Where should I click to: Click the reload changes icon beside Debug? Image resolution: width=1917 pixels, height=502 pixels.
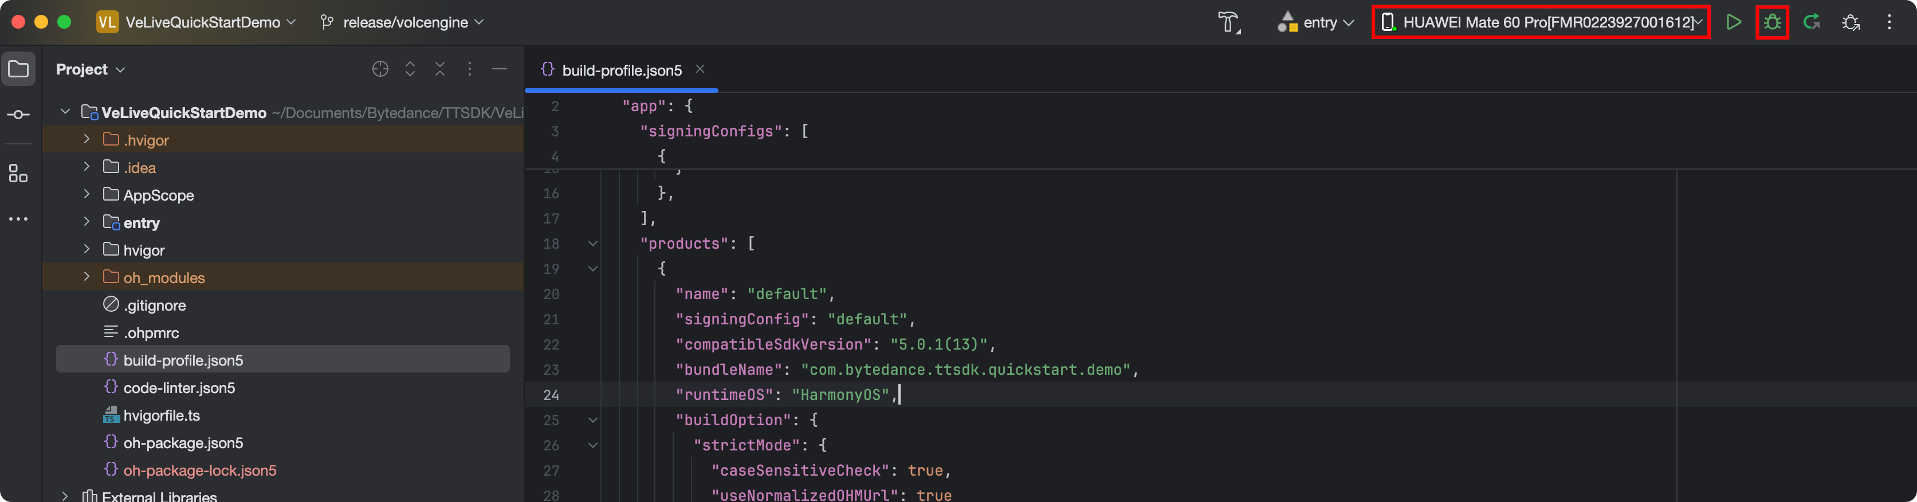click(x=1812, y=22)
